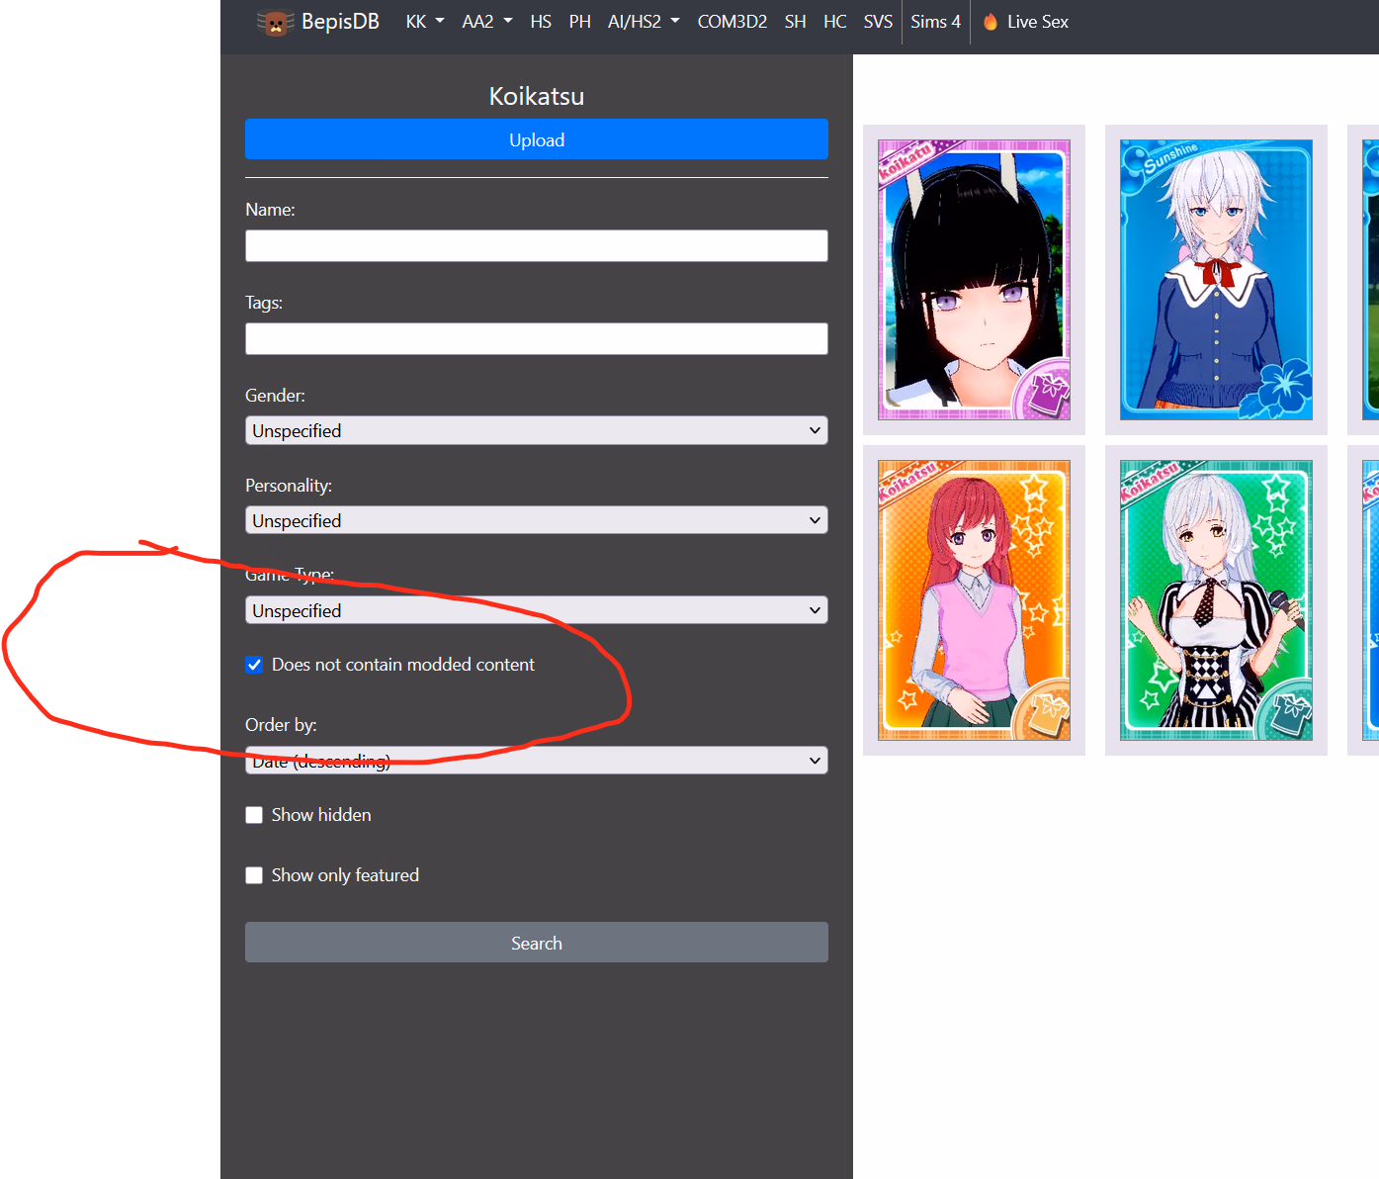Go to the COM3D2 section link
Screen dimensions: 1379x1179
coord(732,22)
